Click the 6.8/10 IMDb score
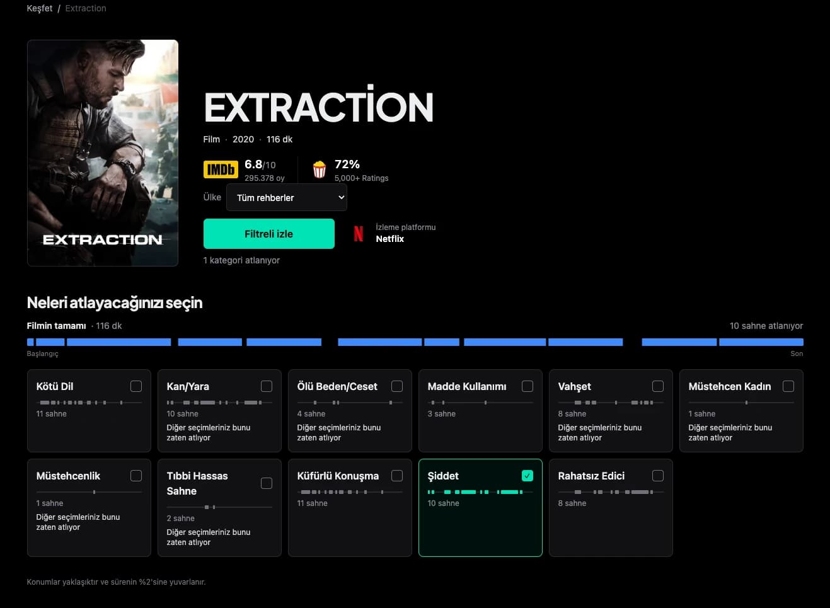The height and width of the screenshot is (608, 830). 260,164
